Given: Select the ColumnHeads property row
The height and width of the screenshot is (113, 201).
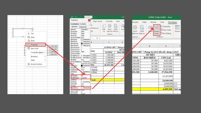Looking at the screenshot, I should point(80,52).
